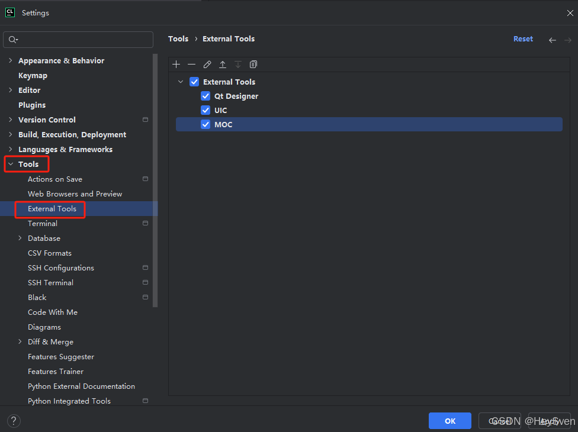The image size is (578, 432).
Task: Click the magnifier in the search field
Action: click(x=13, y=39)
